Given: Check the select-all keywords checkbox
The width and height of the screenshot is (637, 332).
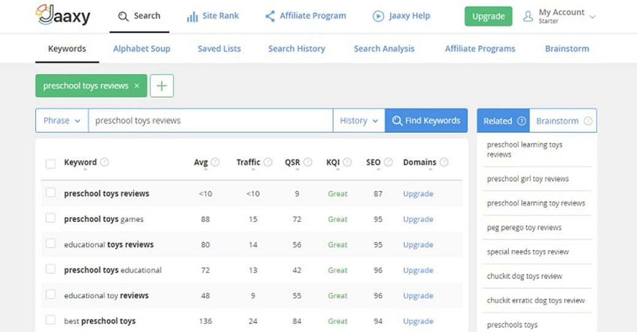Looking at the screenshot, I should tap(51, 163).
